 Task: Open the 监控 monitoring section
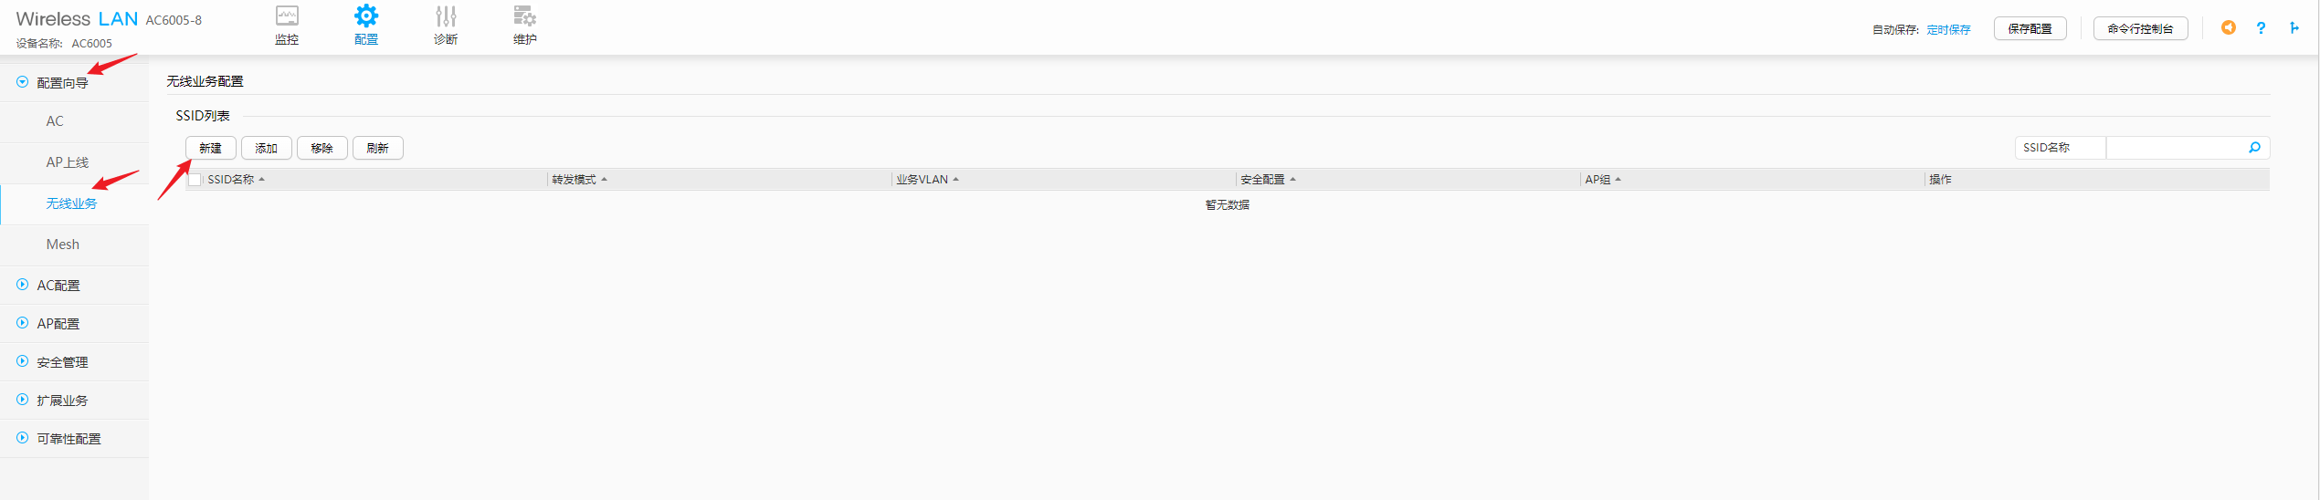(287, 25)
